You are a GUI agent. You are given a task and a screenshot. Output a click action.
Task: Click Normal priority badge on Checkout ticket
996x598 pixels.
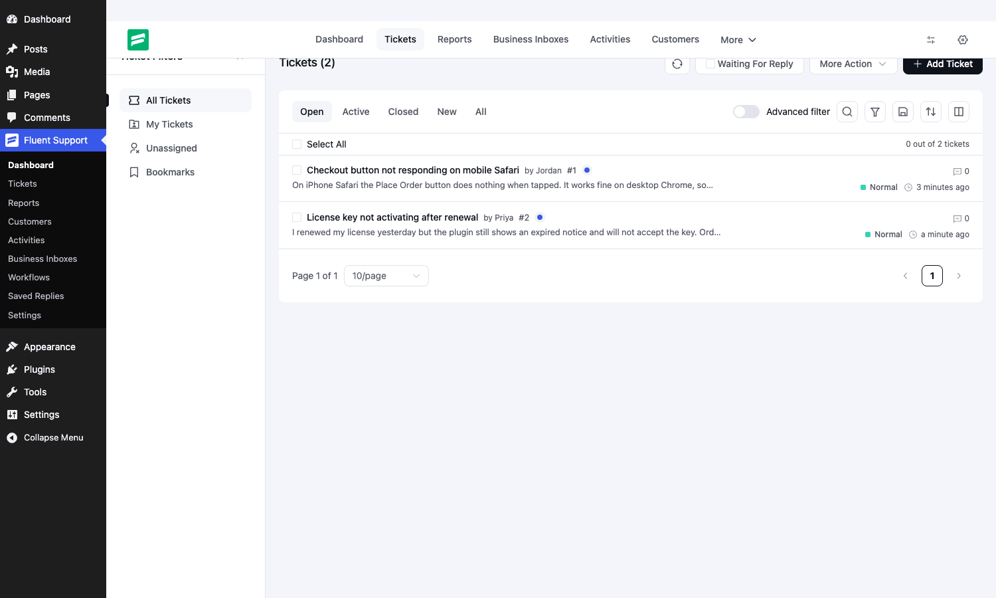coord(879,187)
